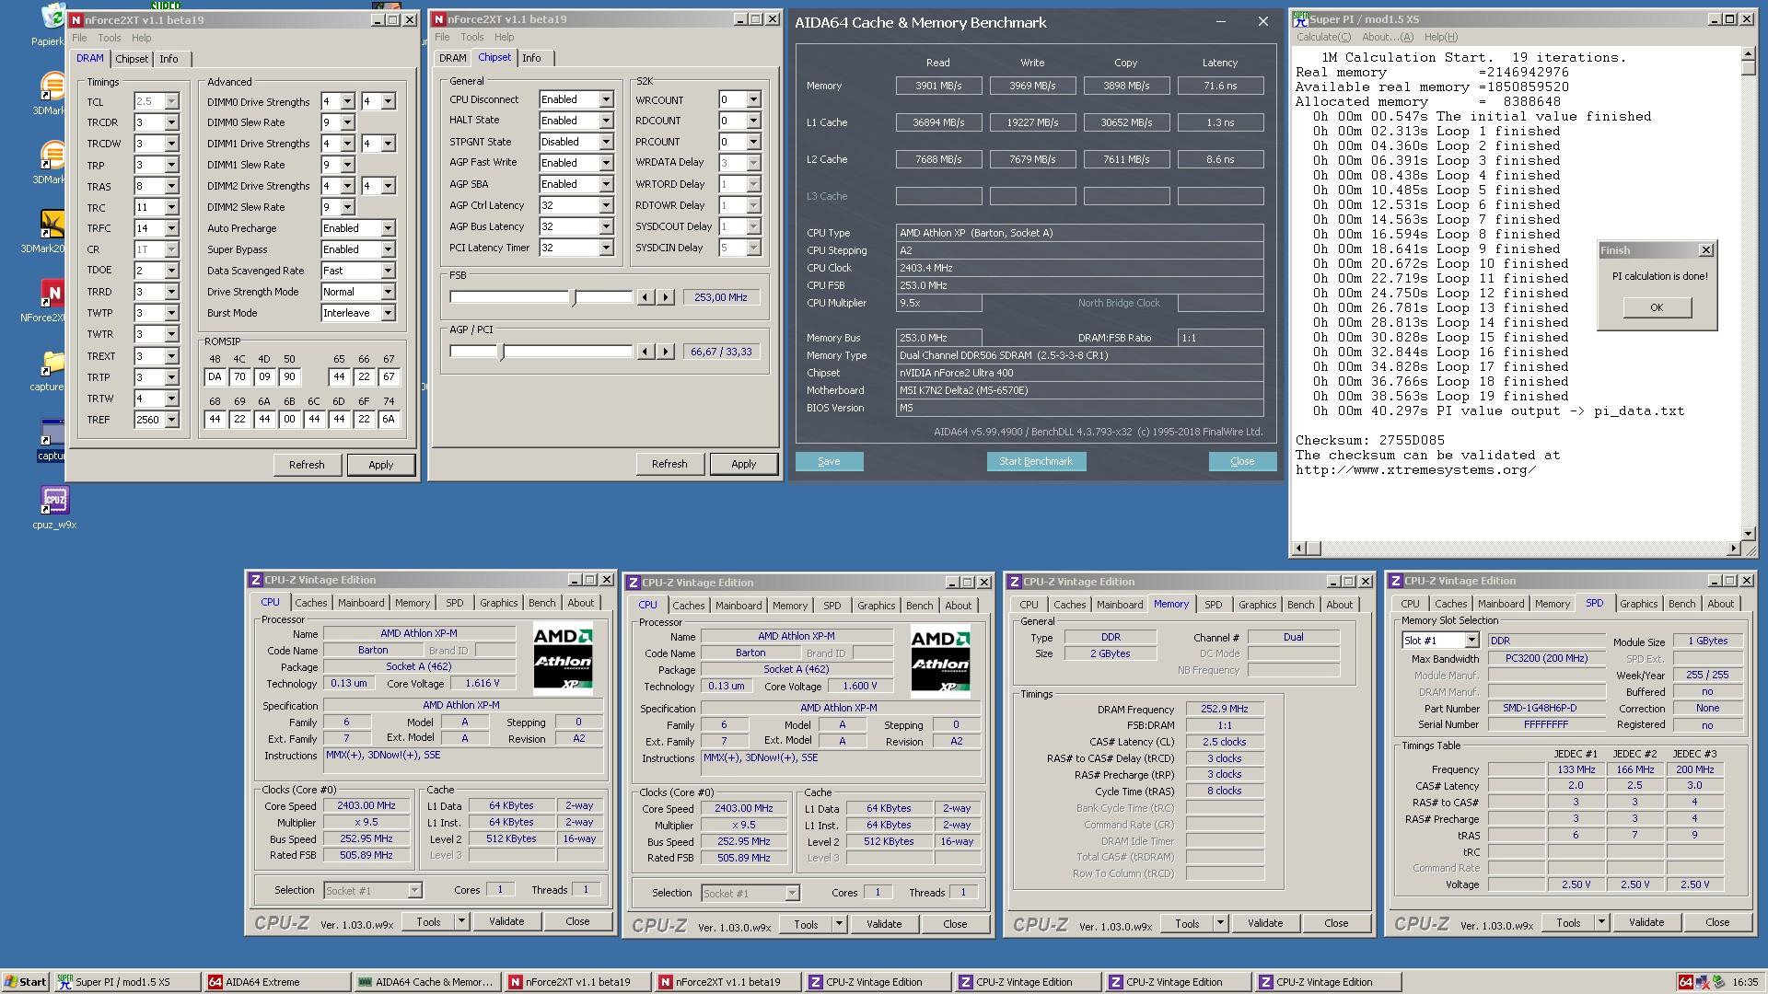The image size is (1768, 994).
Task: Click Memory Read value 3901 MB/s in AIDA64
Action: (938, 86)
